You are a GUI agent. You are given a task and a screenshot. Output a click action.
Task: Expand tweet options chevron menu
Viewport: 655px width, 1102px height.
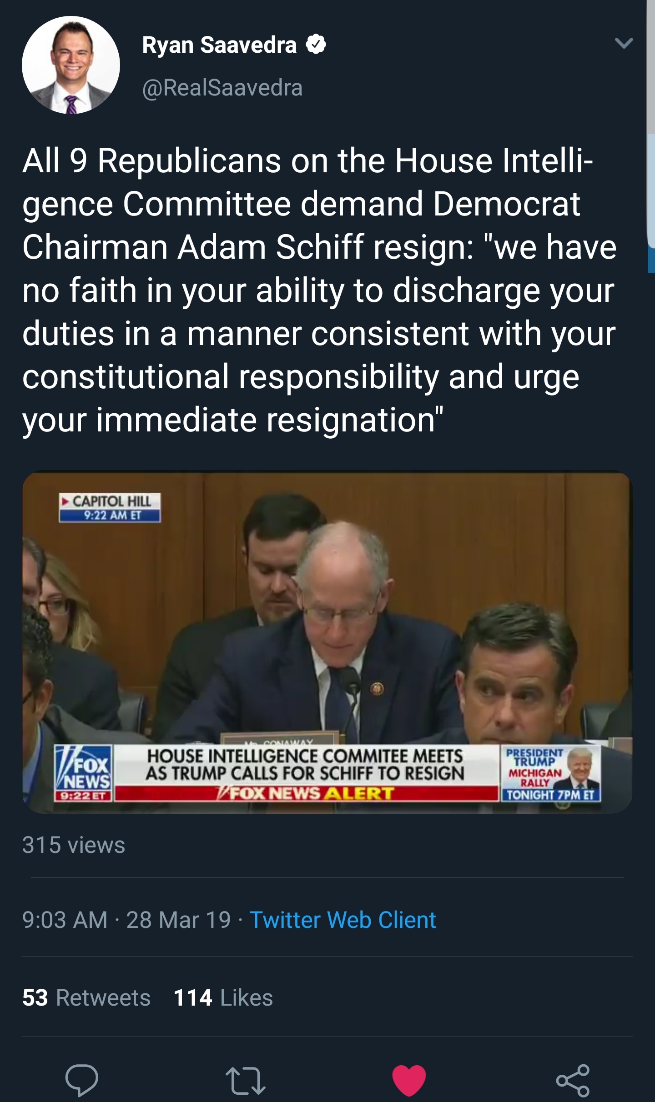pos(624,43)
